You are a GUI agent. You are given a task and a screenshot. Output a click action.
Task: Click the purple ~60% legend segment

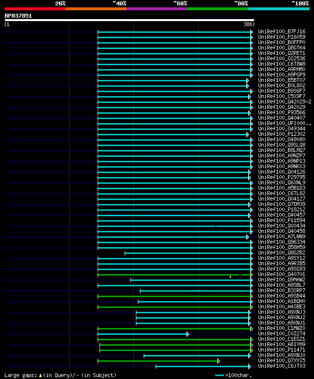click(157, 9)
